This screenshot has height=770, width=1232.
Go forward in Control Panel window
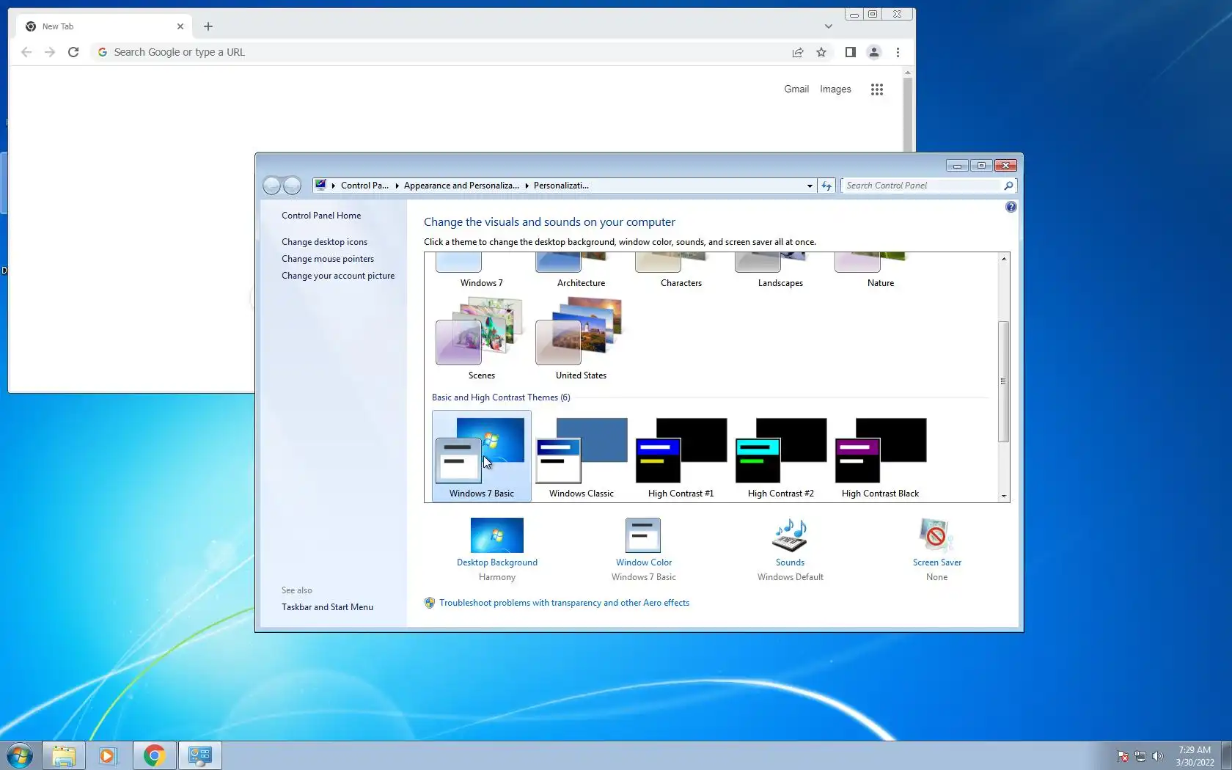[x=292, y=186]
